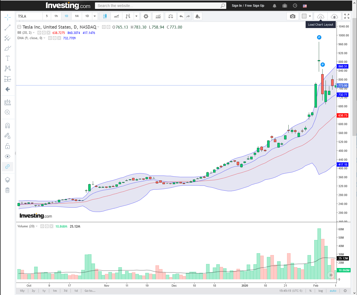Viewport: 357px width, 295px height.
Task: Open the pitchfork drawing tools
Action: tap(8, 38)
